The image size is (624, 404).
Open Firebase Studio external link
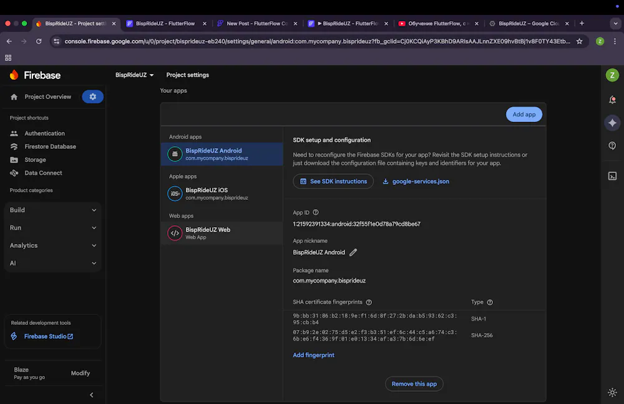click(x=48, y=336)
